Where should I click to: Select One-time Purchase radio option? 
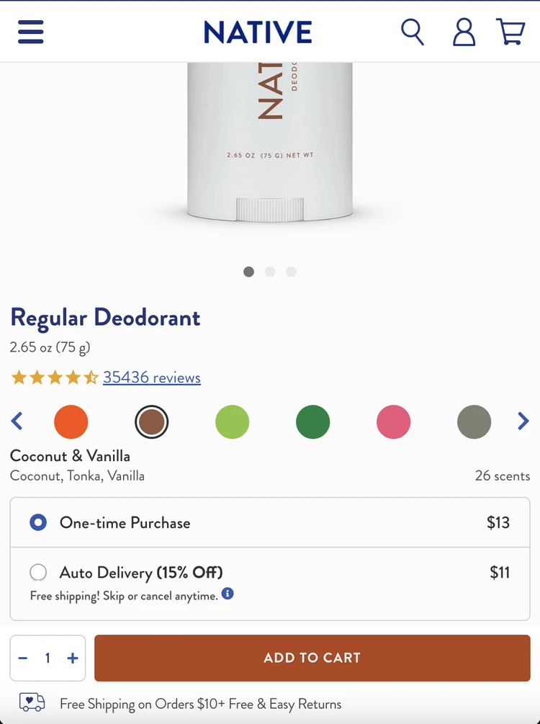pyautogui.click(x=38, y=523)
